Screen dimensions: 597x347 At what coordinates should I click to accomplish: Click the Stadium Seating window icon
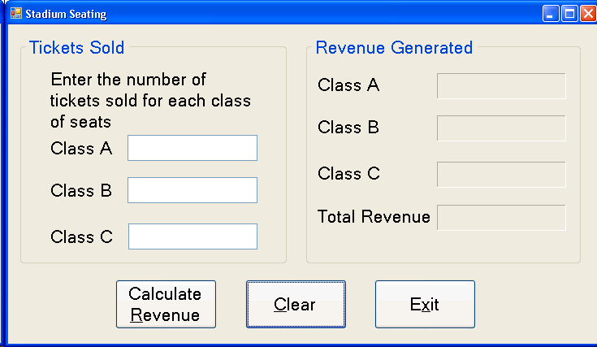coord(16,13)
